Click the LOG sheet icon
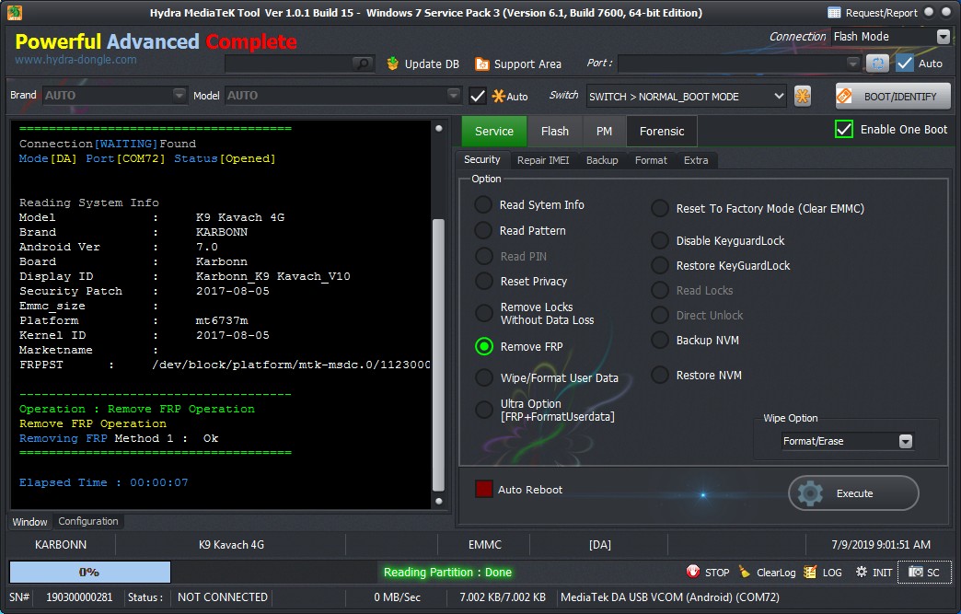The width and height of the screenshot is (961, 614). coord(810,572)
